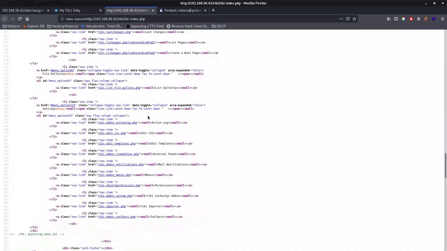Open Reverse Shell Cheat Sheet bookmark
The width and height of the screenshot is (447, 251).
[x=188, y=26]
